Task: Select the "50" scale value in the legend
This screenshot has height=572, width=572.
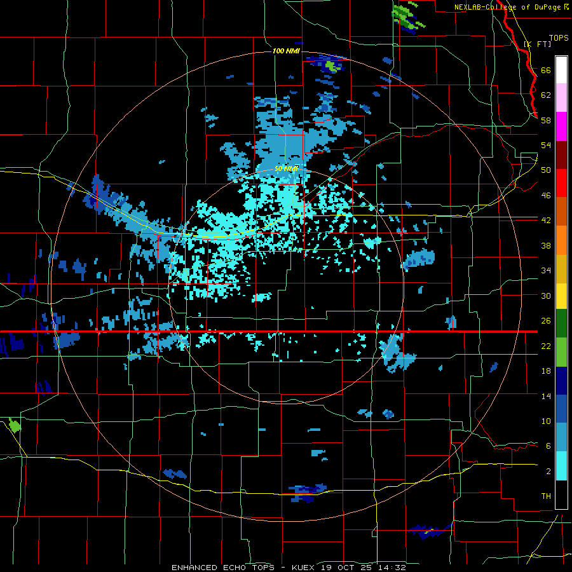Action: click(546, 170)
